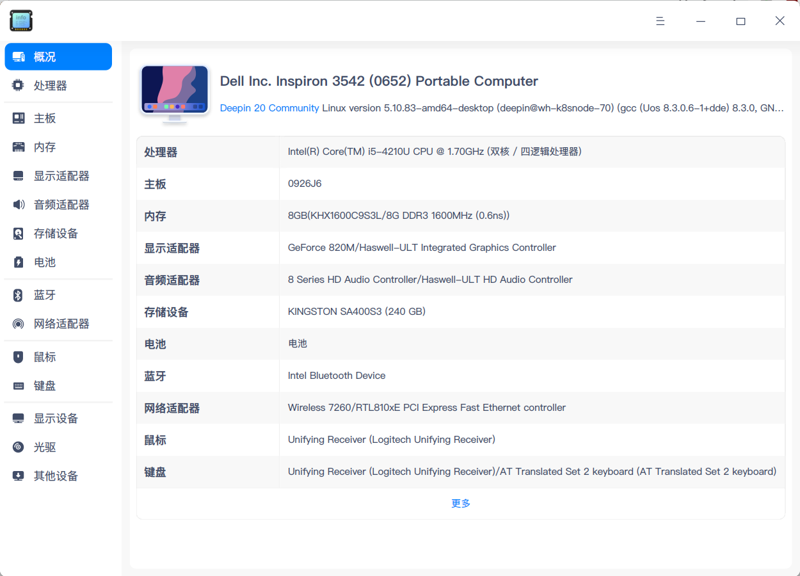Open the hamburger main menu in title bar

coord(660,21)
